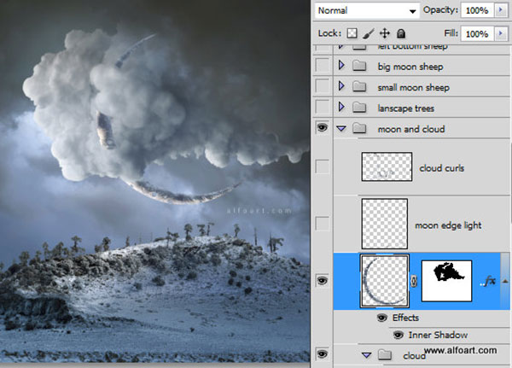The image size is (512, 368).
Task: Click the Opacity 100% value field
Action: (477, 10)
